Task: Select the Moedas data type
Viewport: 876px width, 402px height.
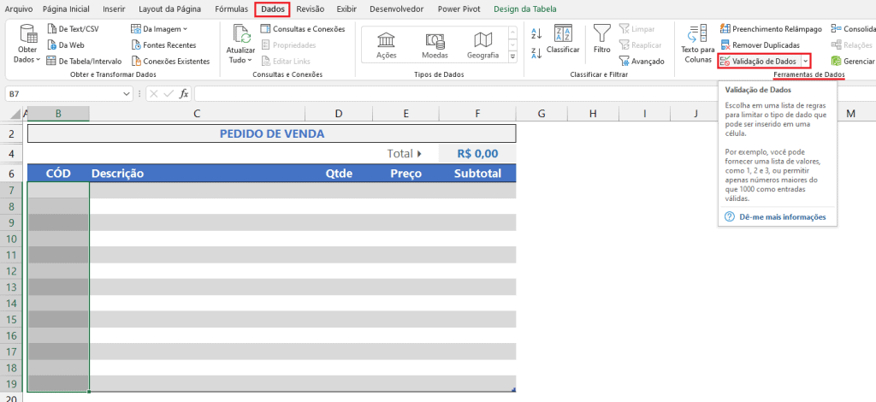Action: (x=435, y=45)
